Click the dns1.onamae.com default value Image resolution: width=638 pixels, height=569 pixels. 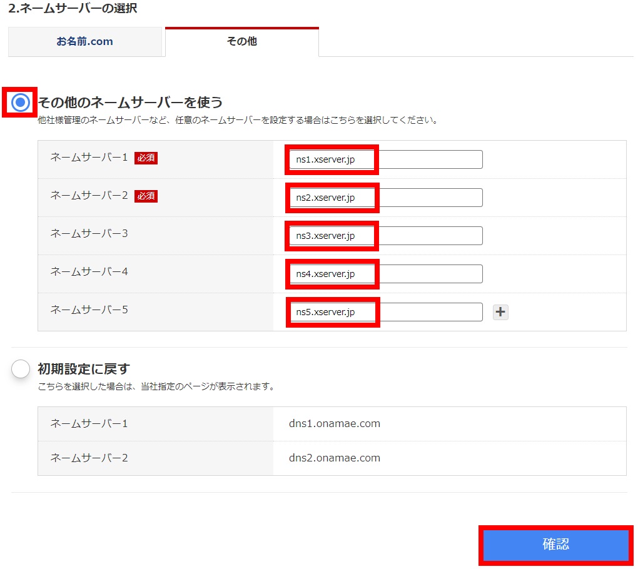(x=335, y=424)
